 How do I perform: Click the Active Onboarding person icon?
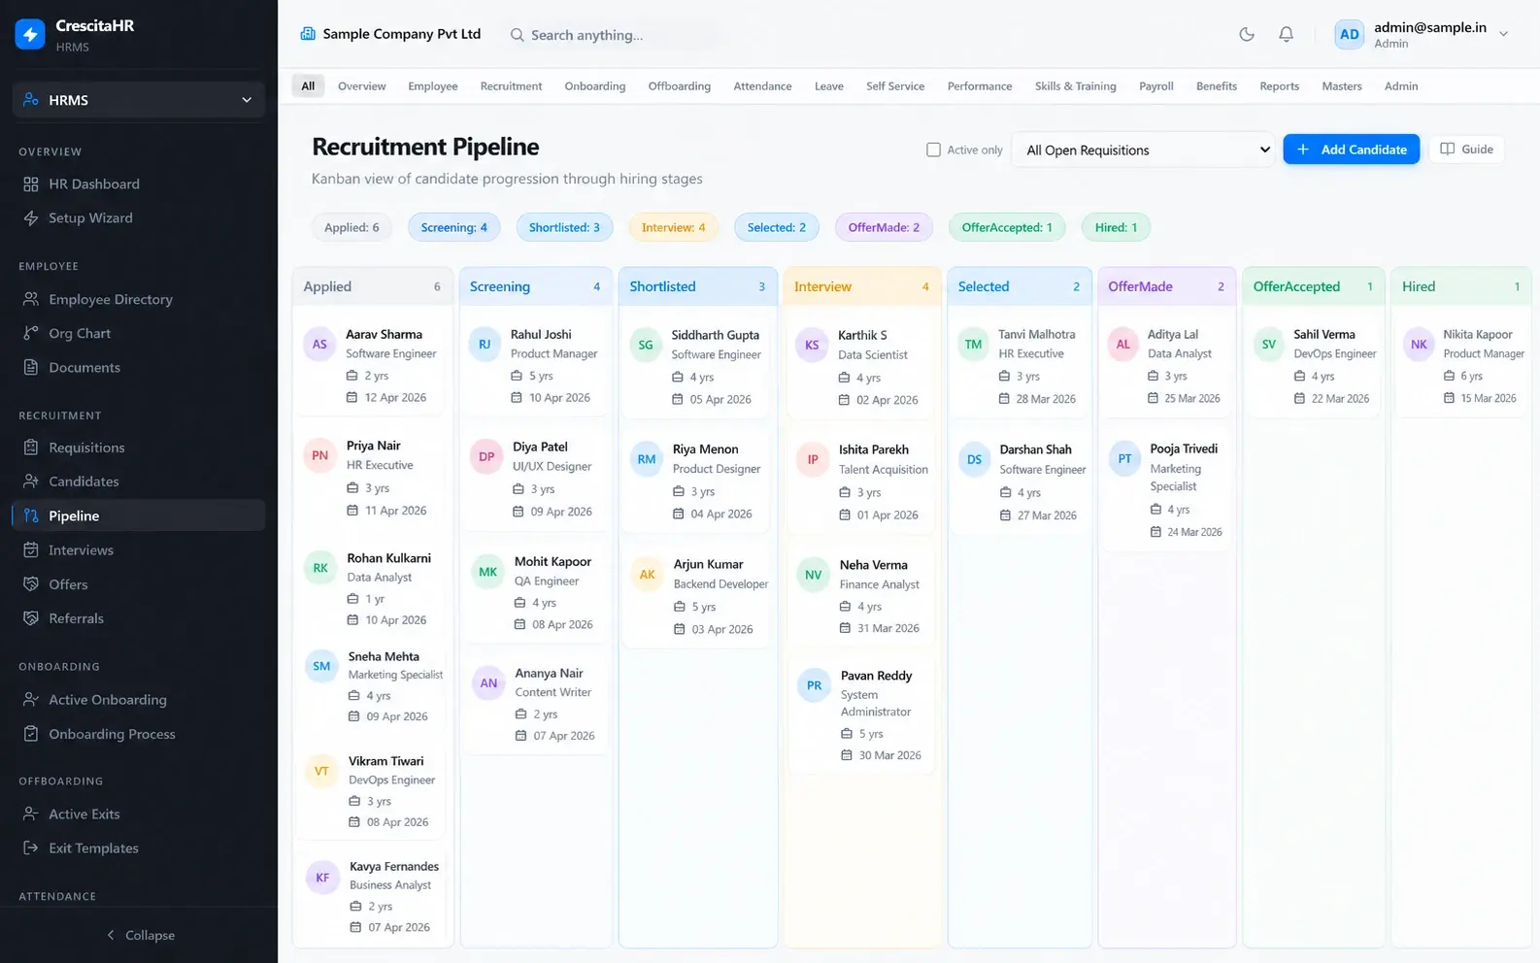[x=31, y=700]
